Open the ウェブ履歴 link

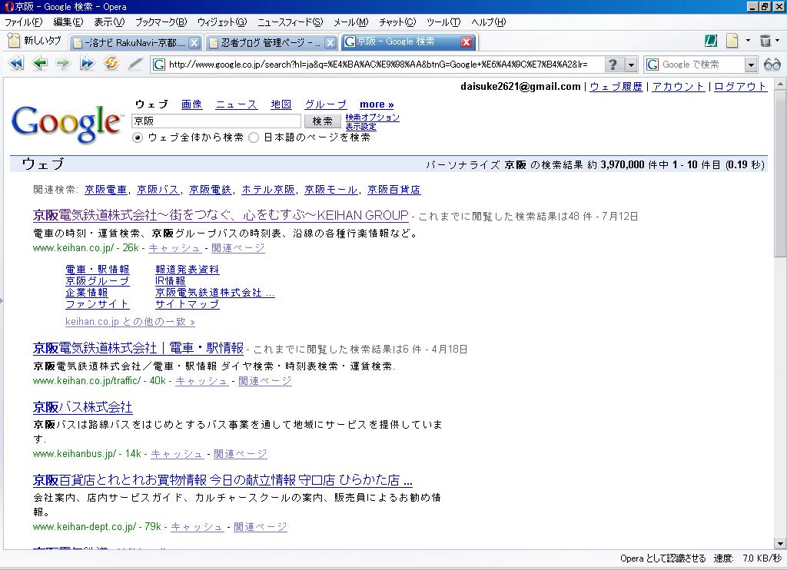(x=616, y=86)
